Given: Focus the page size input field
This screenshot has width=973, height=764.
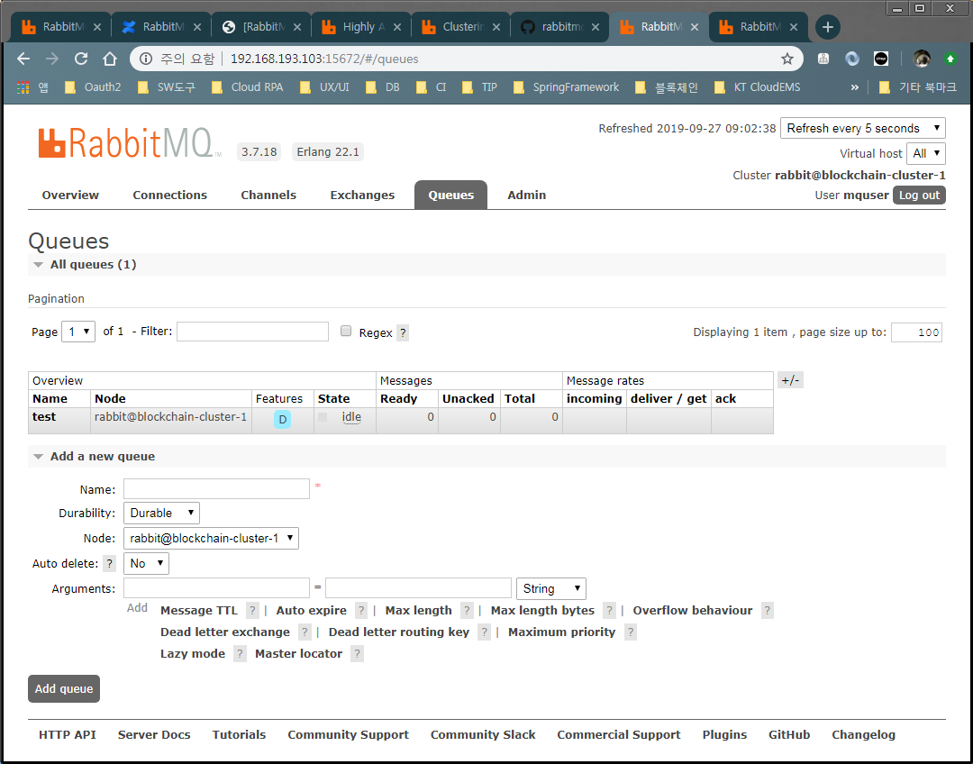Looking at the screenshot, I should click(916, 332).
